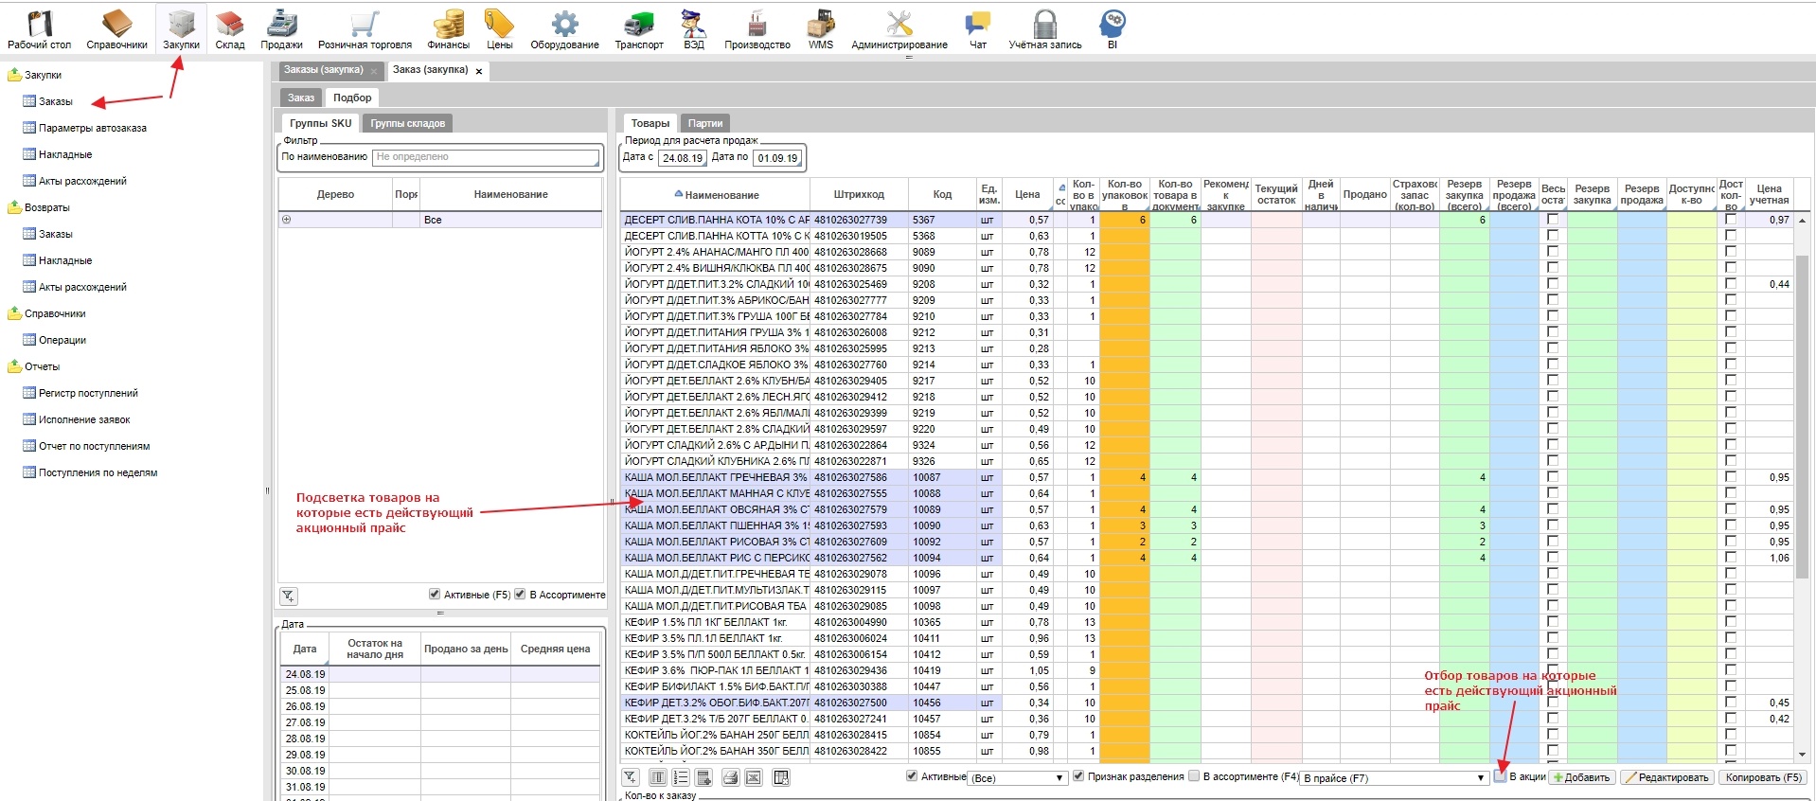The image size is (1816, 801).
Task: Open the Администрирование tools icon
Action: (x=899, y=28)
